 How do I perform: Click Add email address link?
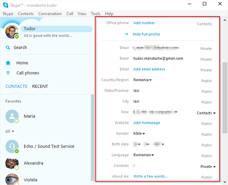pyautogui.click(x=149, y=69)
